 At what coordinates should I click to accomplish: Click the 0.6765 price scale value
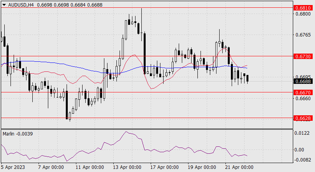[303, 35]
